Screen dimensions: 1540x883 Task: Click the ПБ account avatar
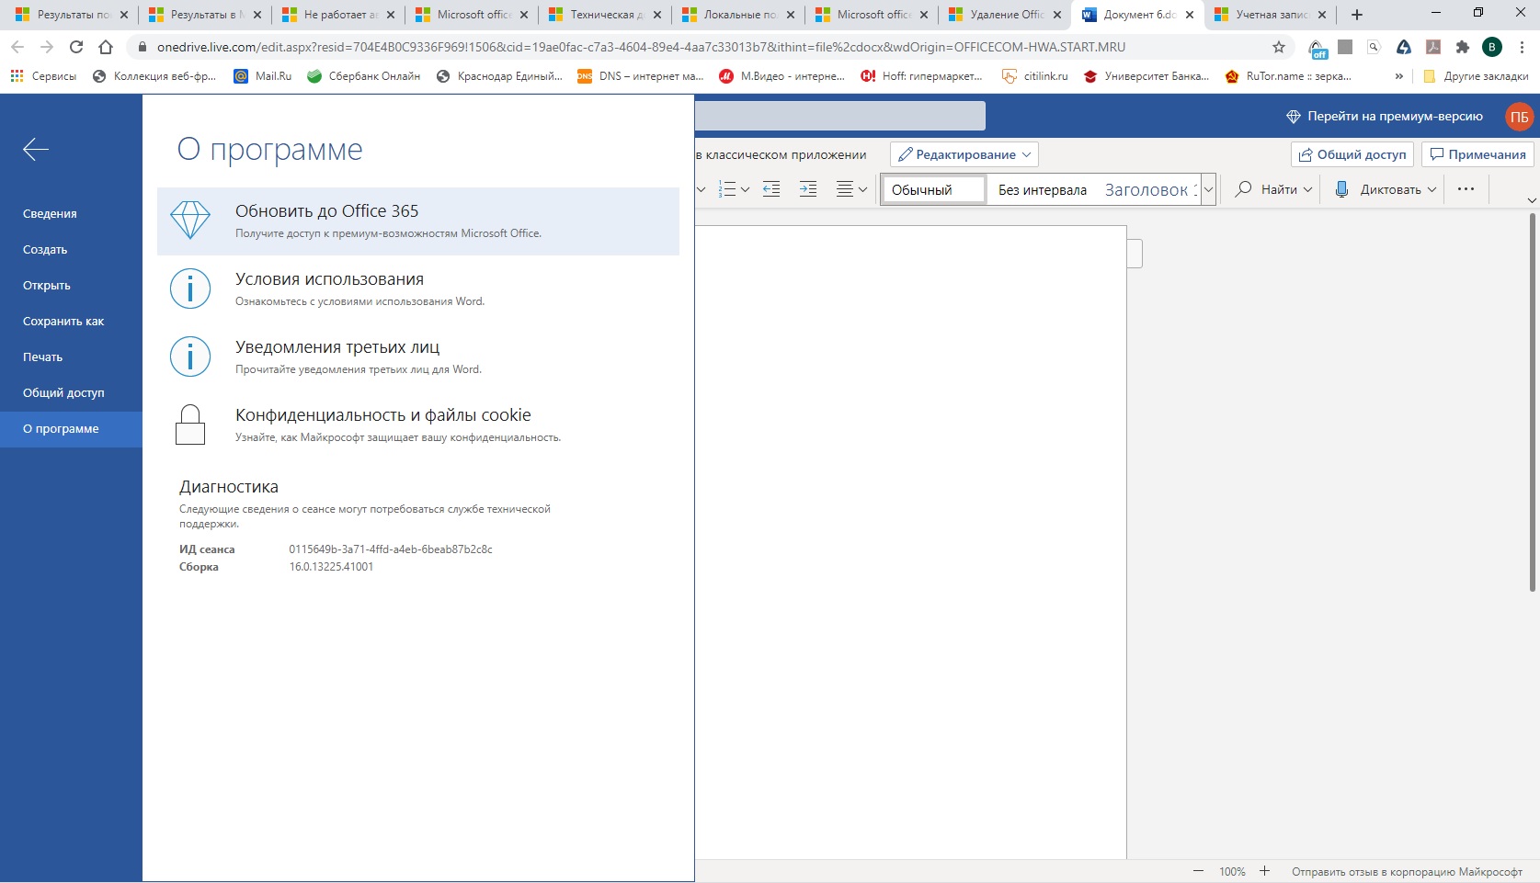click(1519, 117)
